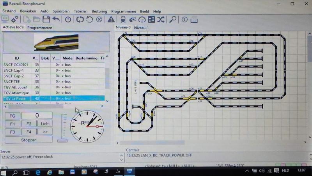
Task: Sort loco table by Bestemming column
Action: click(x=86, y=58)
